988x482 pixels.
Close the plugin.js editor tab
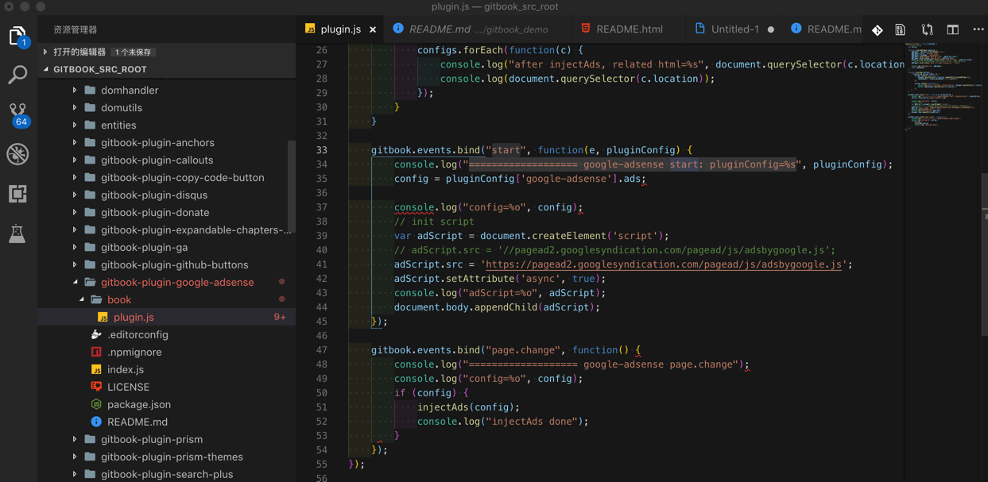tap(373, 29)
